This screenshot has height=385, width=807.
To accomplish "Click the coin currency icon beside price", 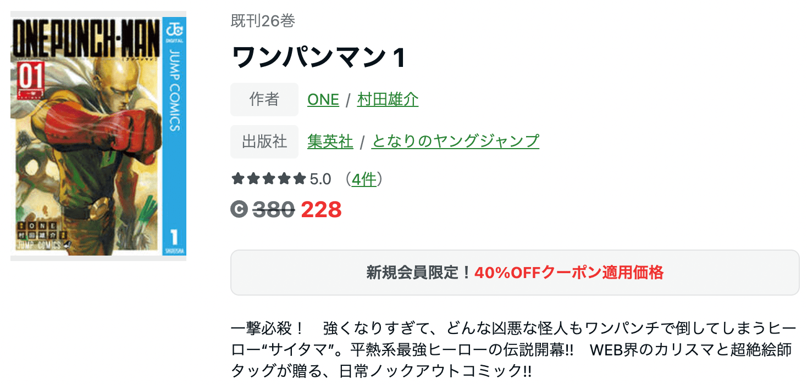I will pyautogui.click(x=240, y=210).
